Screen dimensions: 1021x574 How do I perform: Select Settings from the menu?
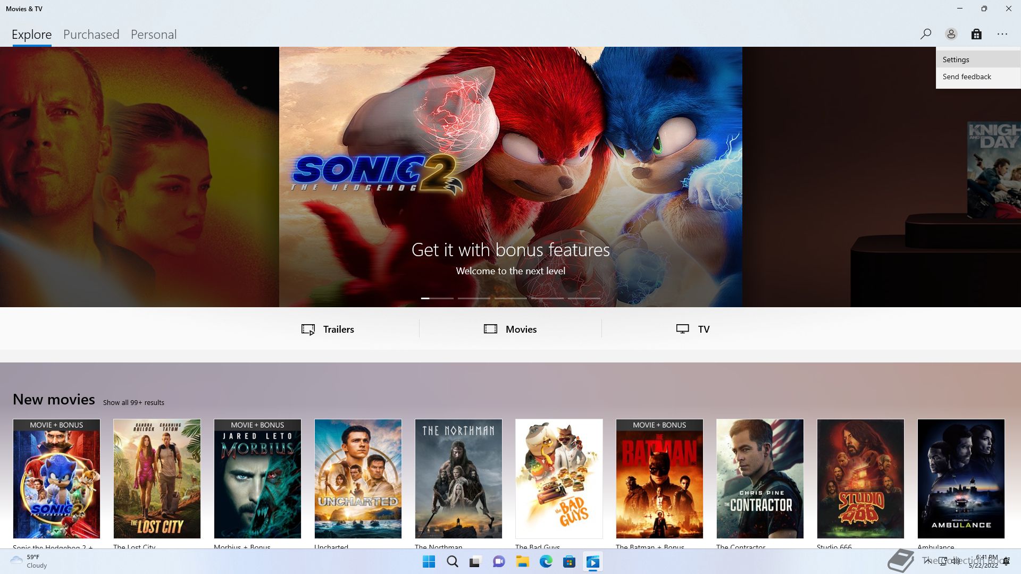[x=956, y=60]
